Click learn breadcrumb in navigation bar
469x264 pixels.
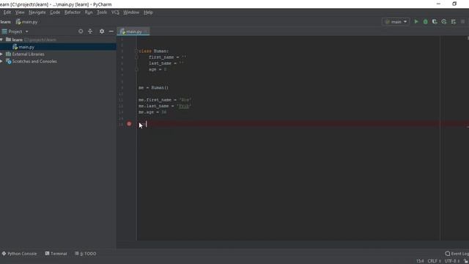pos(5,22)
